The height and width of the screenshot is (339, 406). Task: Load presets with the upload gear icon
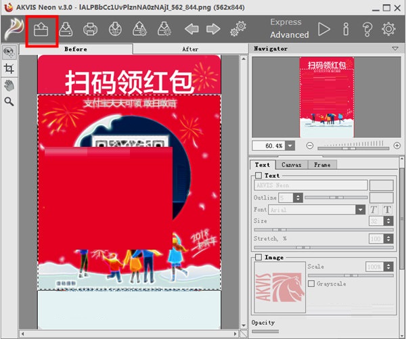139,29
